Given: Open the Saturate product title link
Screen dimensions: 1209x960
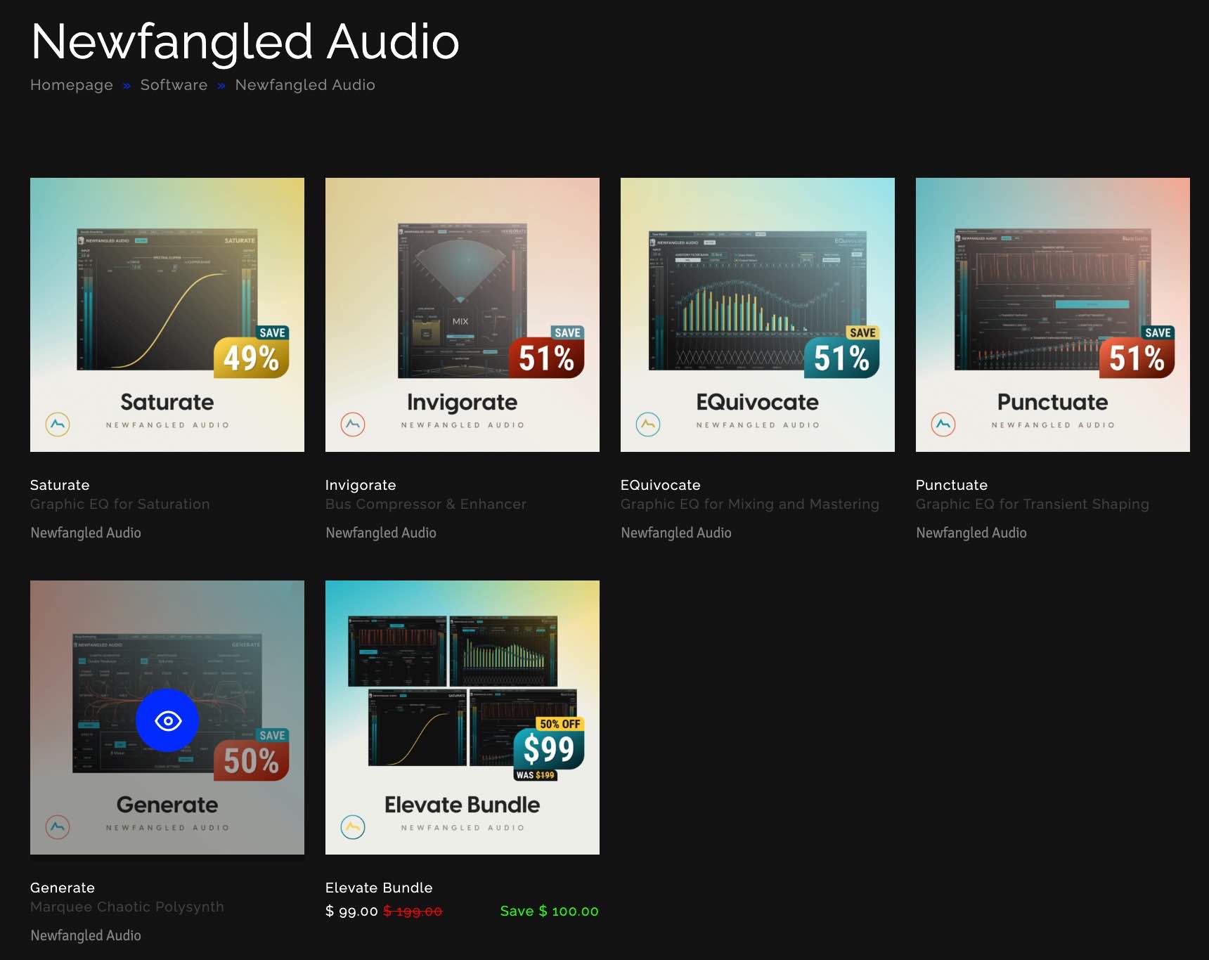Looking at the screenshot, I should 60,485.
